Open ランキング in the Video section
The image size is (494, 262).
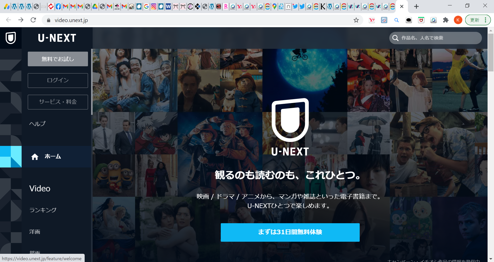pyautogui.click(x=43, y=210)
